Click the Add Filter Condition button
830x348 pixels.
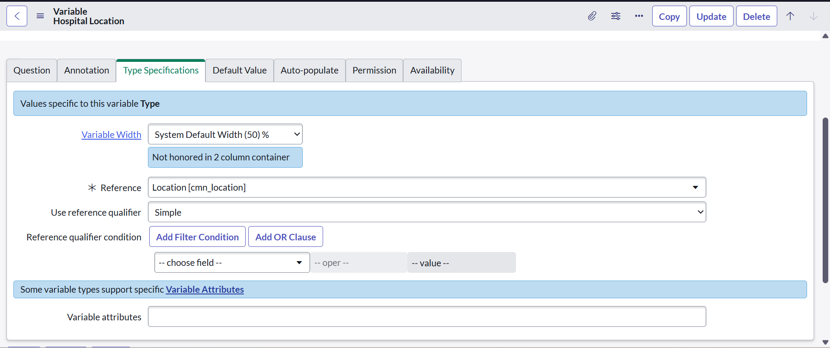click(x=197, y=237)
